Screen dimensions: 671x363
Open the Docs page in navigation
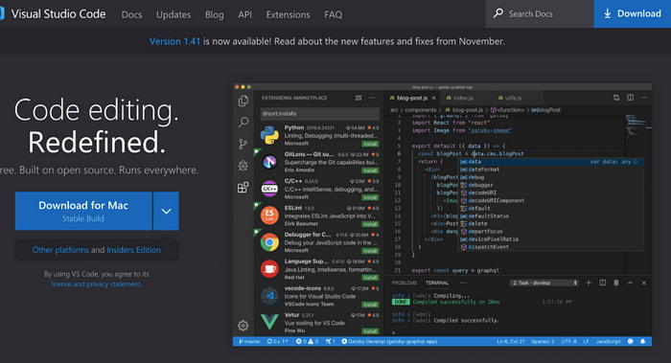tap(131, 14)
